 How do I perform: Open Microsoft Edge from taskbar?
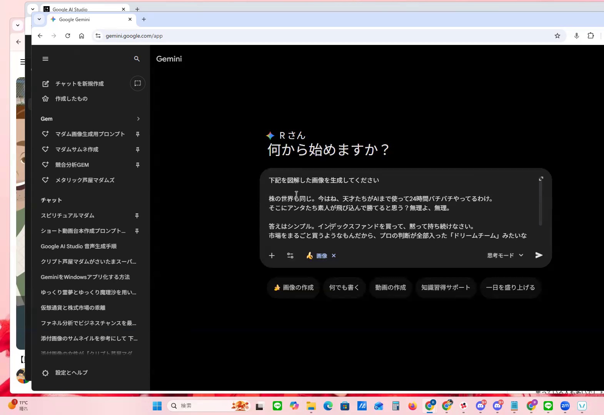328,406
